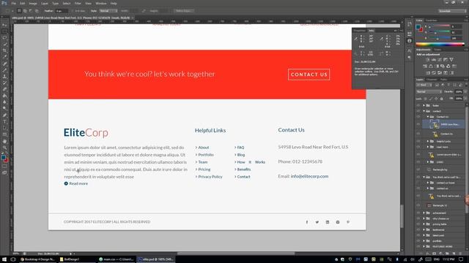Switch to the Channels tab
This screenshot has width=469, height=263.
point(432,80)
